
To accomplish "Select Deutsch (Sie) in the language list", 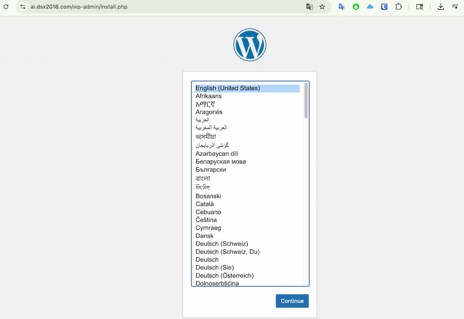I will pos(247,267).
